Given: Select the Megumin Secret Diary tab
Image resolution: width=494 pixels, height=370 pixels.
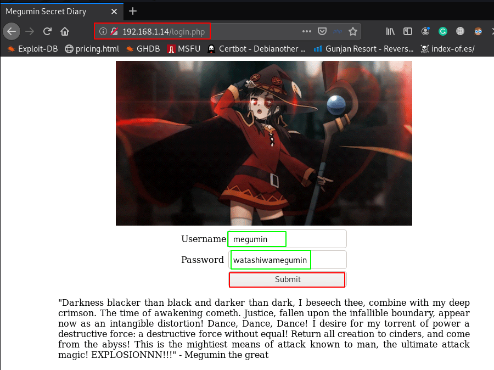Looking at the screenshot, I should 61,12.
